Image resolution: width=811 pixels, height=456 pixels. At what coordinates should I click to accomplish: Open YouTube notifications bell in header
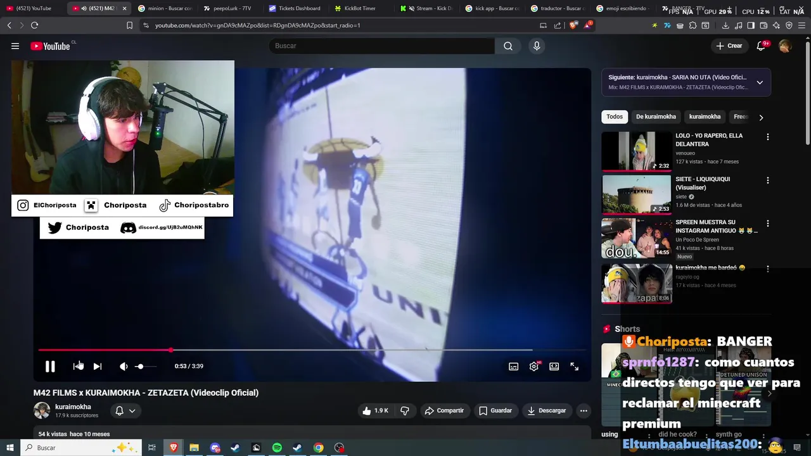pos(762,46)
